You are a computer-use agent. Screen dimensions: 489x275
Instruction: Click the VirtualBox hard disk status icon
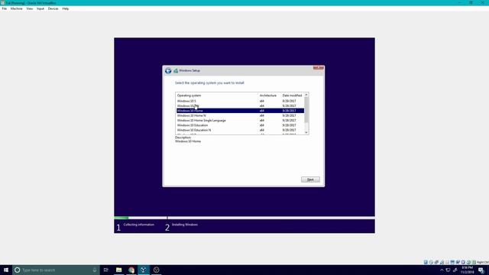(x=426, y=262)
